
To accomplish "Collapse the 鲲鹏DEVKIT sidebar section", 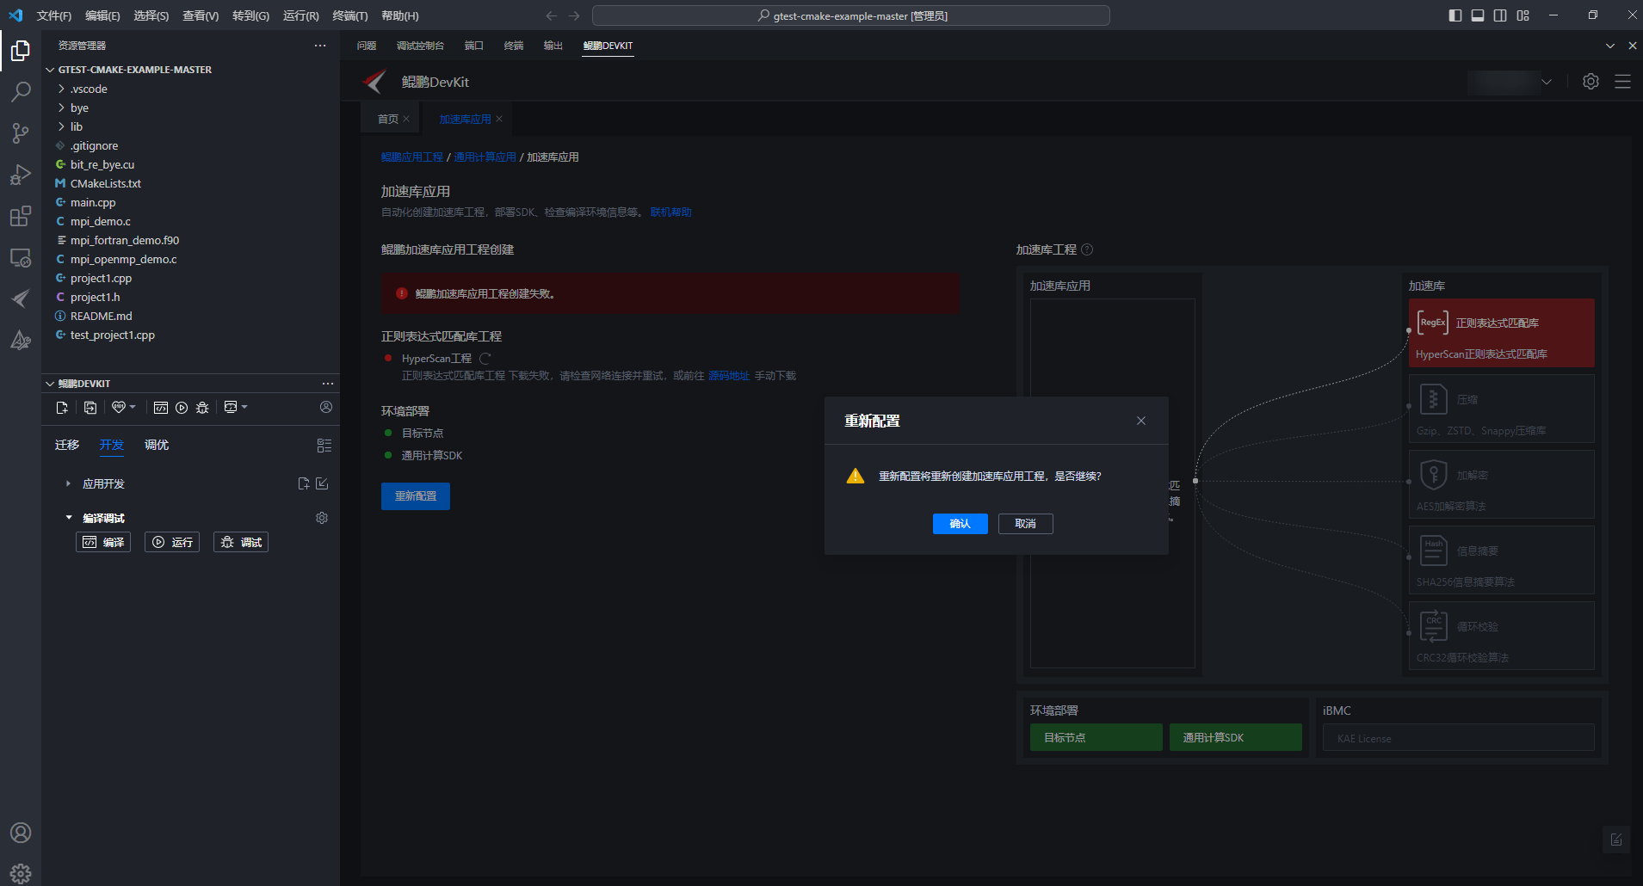I will (x=50, y=384).
